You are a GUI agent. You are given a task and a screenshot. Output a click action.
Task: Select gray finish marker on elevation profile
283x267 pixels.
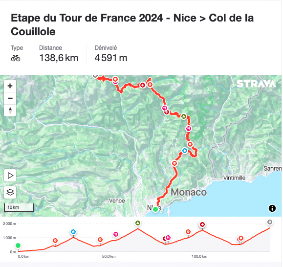270,222
